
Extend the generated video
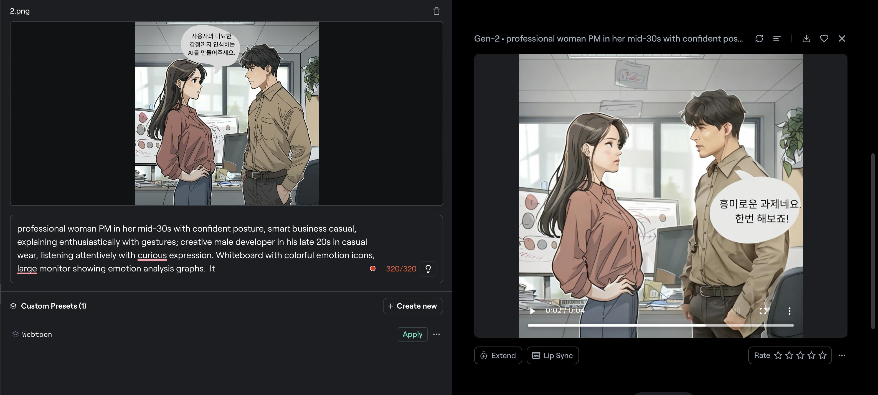(498, 355)
